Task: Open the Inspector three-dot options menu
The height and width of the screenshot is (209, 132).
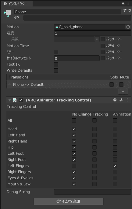Action: [x=128, y=3]
